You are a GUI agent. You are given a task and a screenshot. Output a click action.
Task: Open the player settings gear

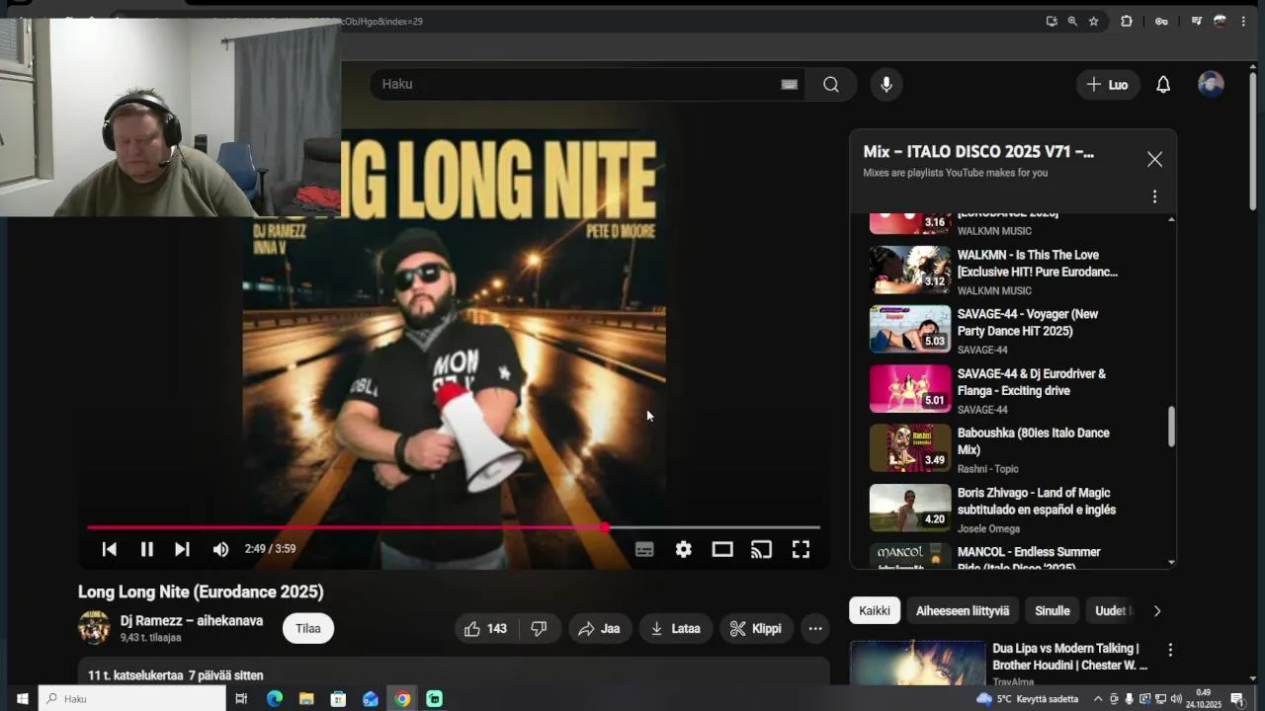pyautogui.click(x=684, y=549)
